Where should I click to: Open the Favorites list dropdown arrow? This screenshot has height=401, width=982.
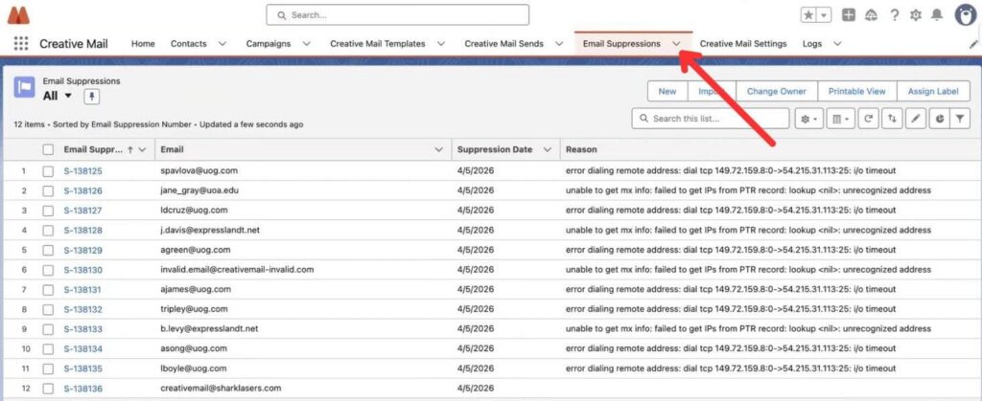[824, 15]
